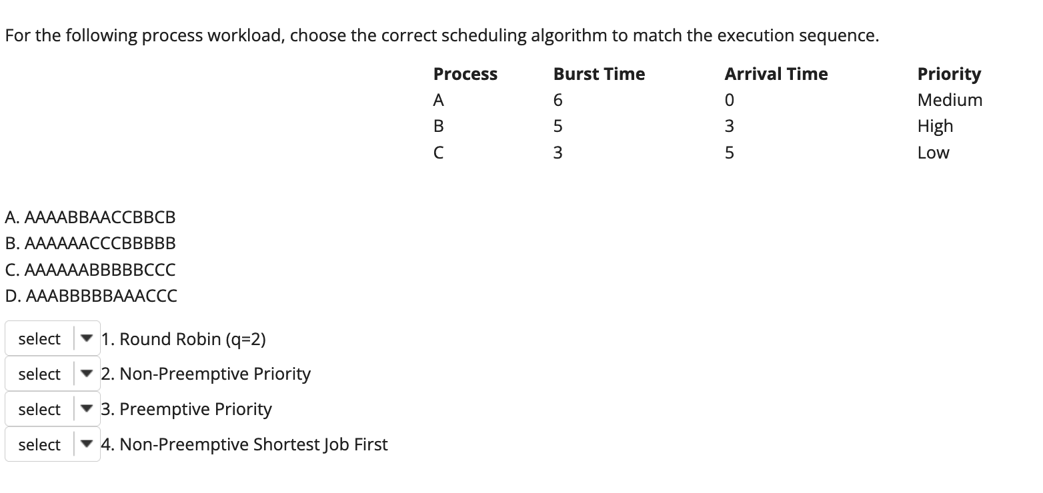Viewport: 1043px width, 493px height.
Task: Select answer option B. AAAAAACCCBBBBB
Action: pyautogui.click(x=91, y=243)
